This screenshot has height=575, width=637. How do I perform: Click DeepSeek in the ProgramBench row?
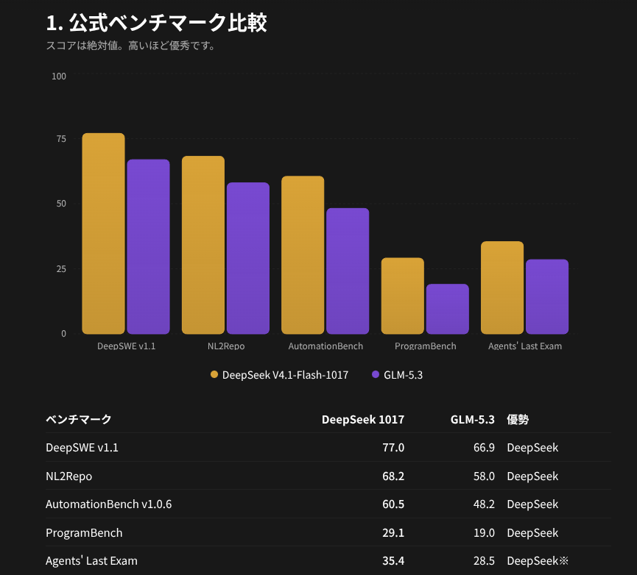click(532, 532)
